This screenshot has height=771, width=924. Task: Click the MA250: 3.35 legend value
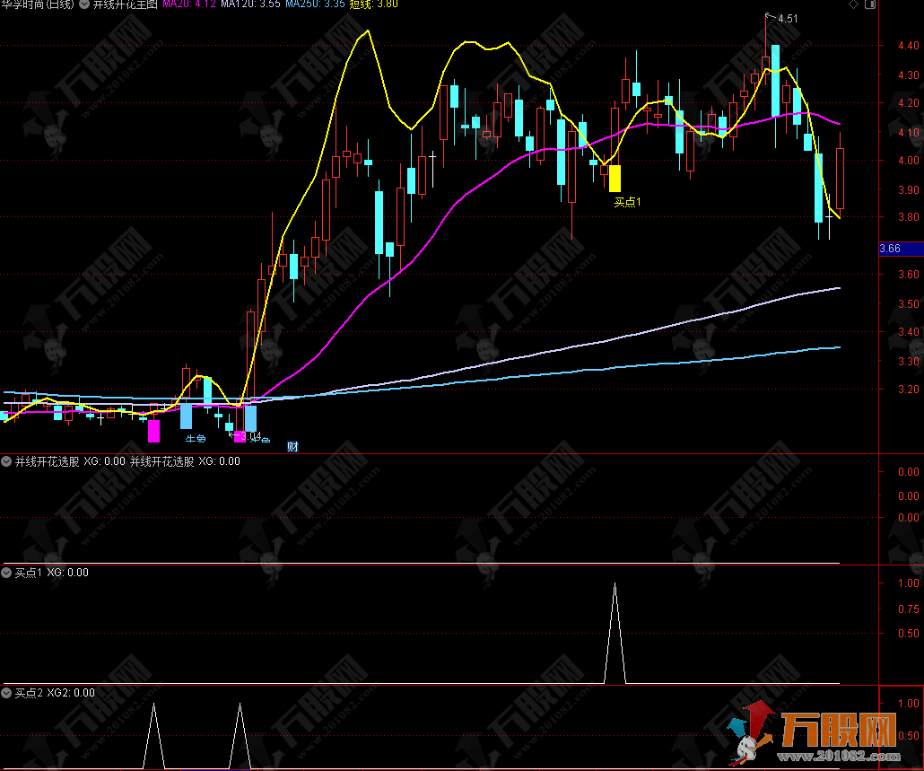pyautogui.click(x=315, y=4)
